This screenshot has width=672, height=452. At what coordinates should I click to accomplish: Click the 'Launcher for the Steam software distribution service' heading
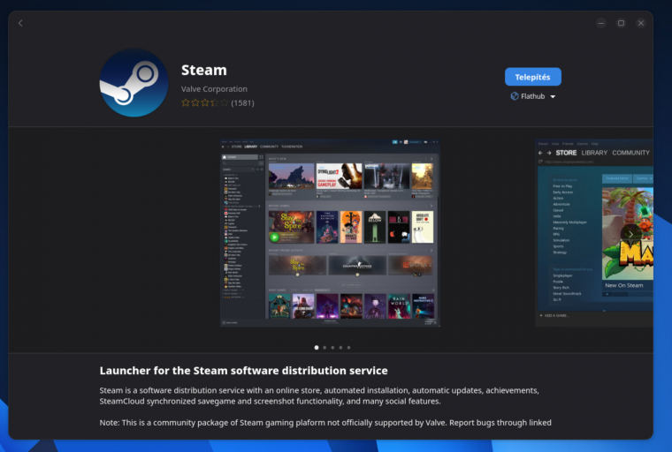point(243,371)
